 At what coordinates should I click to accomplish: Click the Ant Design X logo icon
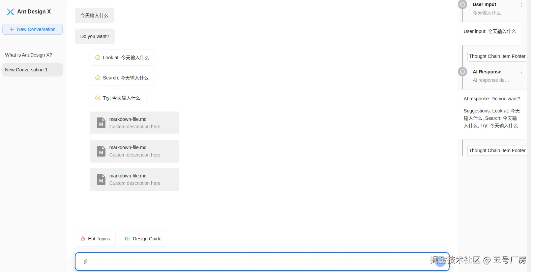(x=10, y=12)
